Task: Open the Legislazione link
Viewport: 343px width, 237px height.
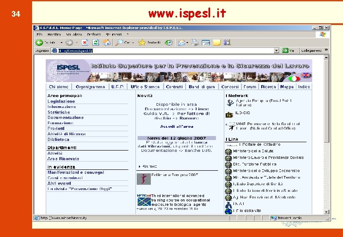Action: [61, 101]
